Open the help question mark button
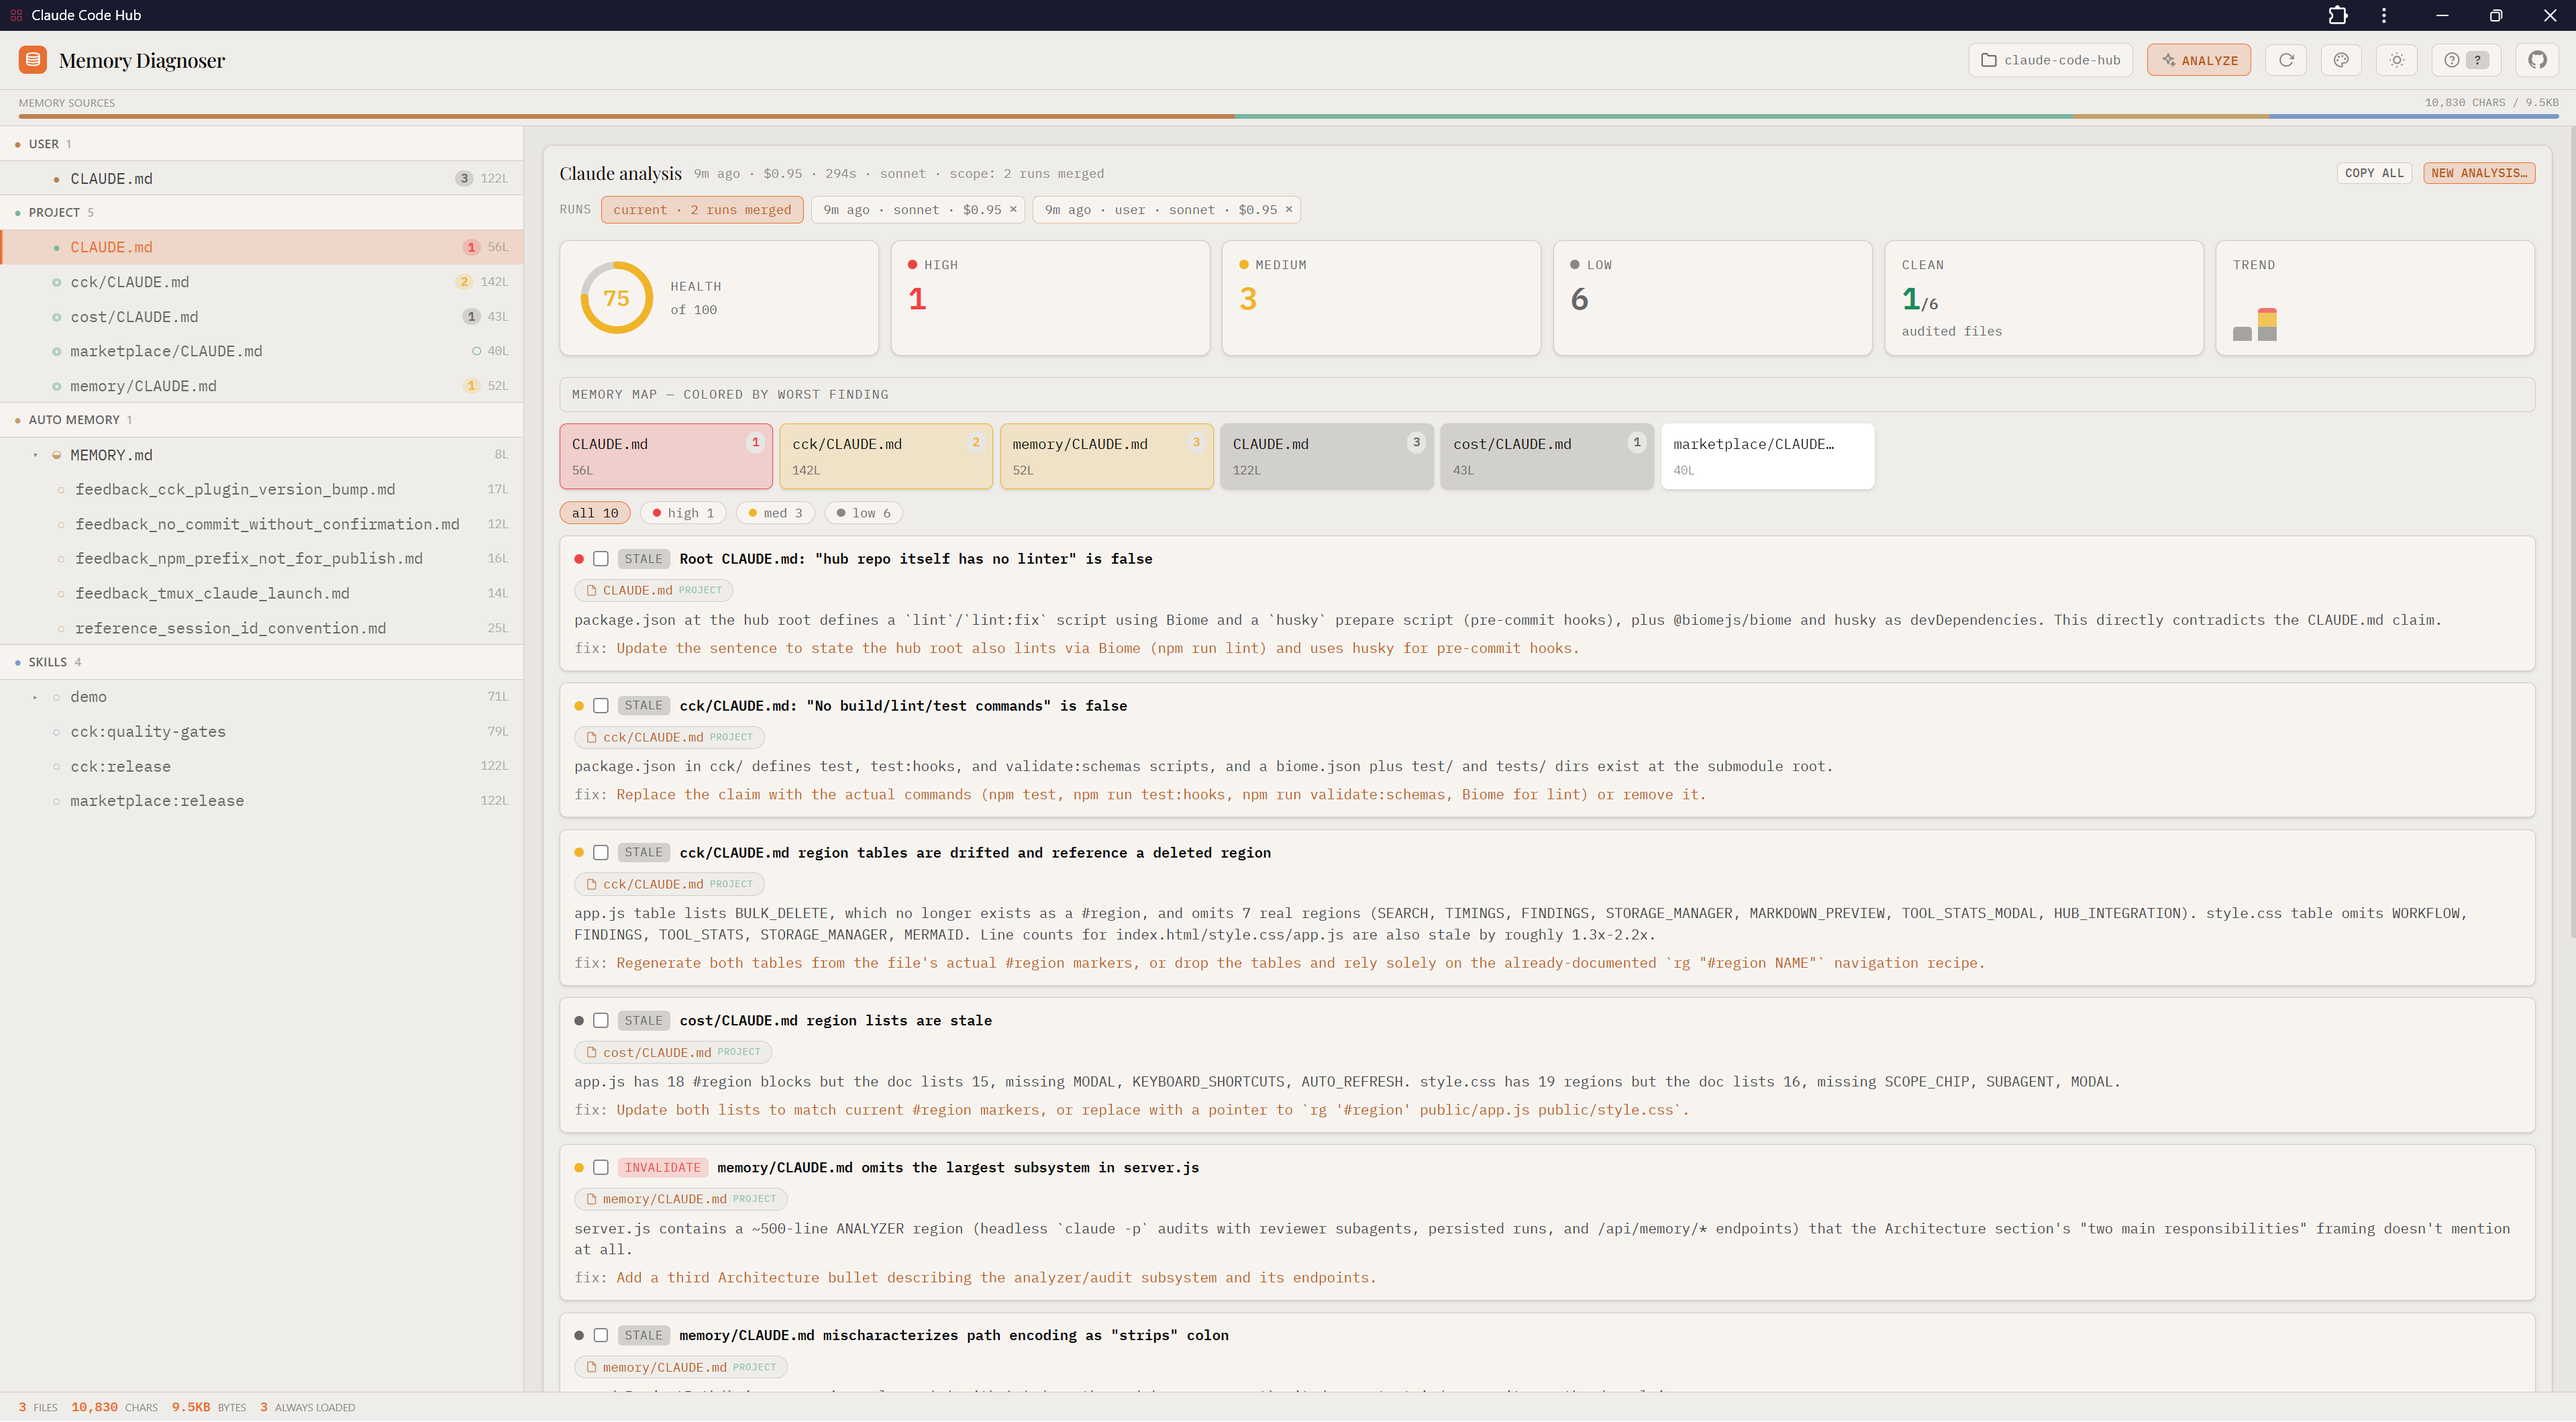Viewport: 2576px width, 1422px height. (x=2465, y=60)
